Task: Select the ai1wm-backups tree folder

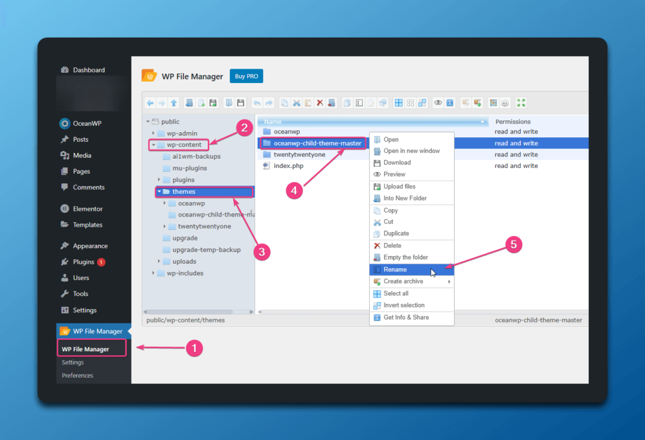Action: click(x=197, y=157)
